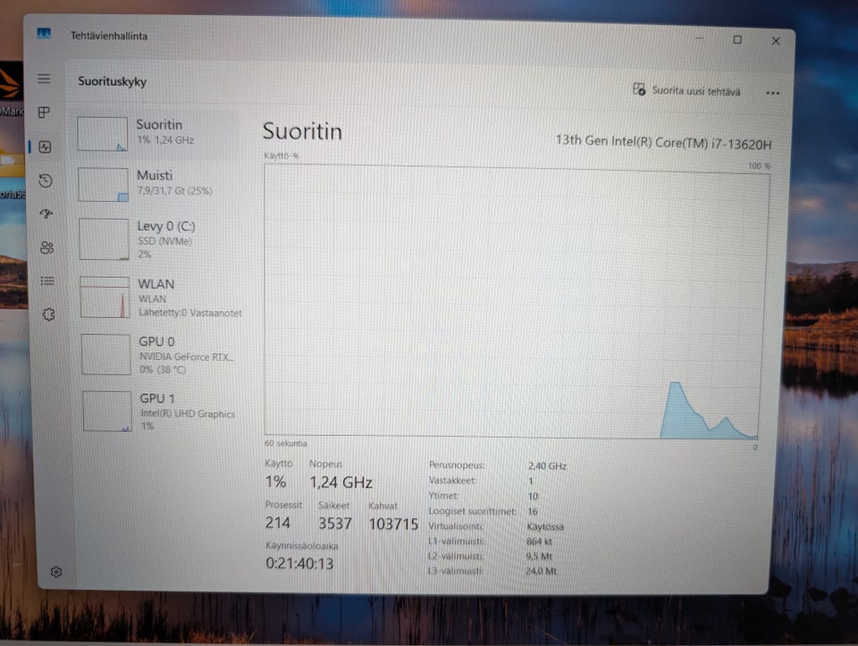Click the L3-välimuisti 24,0 Mt value
This screenshot has width=858, height=646.
(542, 571)
